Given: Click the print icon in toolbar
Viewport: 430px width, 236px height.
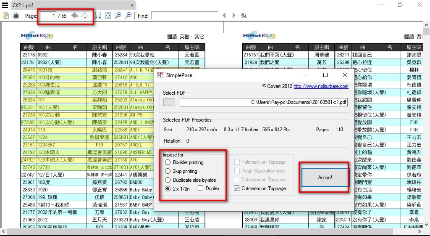Looking at the screenshot, I should (x=16, y=16).
